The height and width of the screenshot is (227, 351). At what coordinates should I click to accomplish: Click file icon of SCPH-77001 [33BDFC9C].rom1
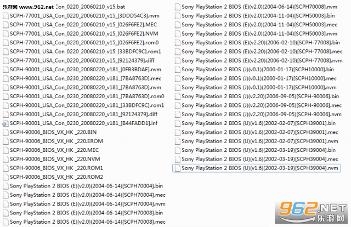tap(5, 52)
